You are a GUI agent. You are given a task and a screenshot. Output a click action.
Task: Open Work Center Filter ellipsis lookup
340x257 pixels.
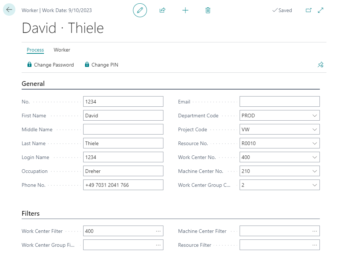pyautogui.click(x=158, y=231)
